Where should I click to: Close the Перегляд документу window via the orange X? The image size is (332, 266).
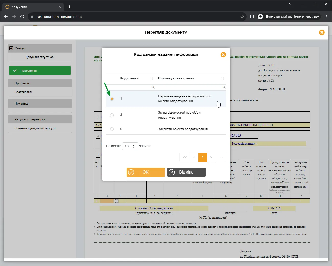[x=322, y=32]
